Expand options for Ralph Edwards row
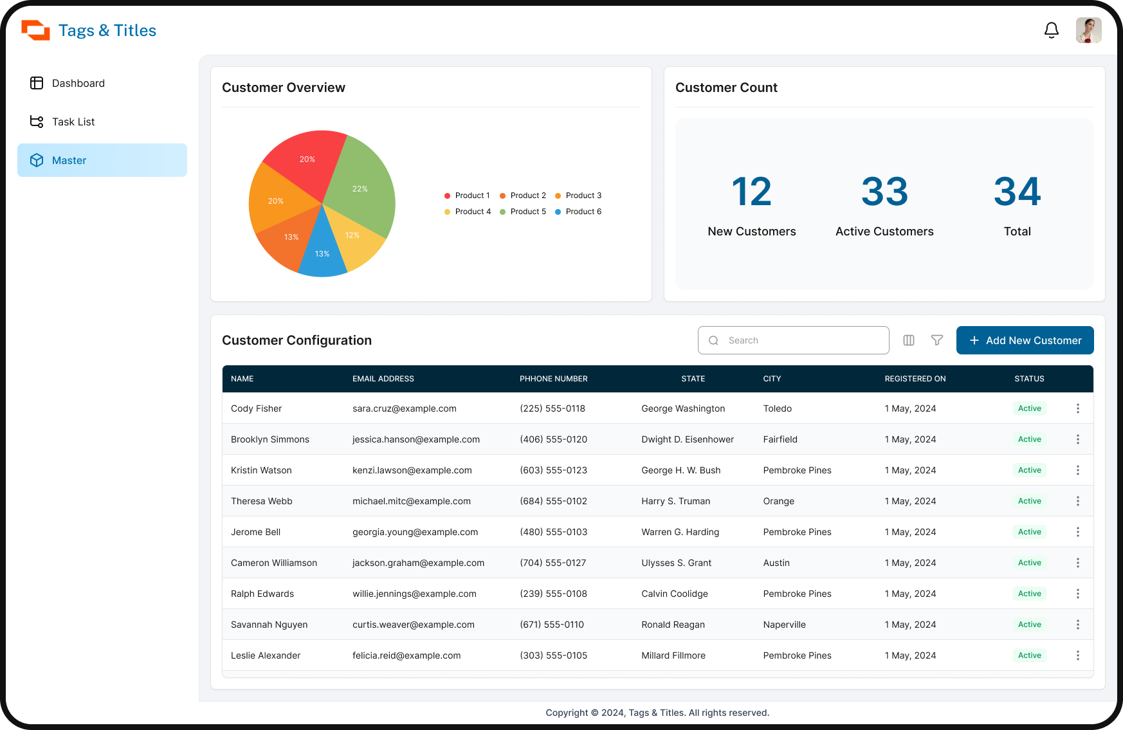Viewport: 1123px width, 730px height. 1077,594
